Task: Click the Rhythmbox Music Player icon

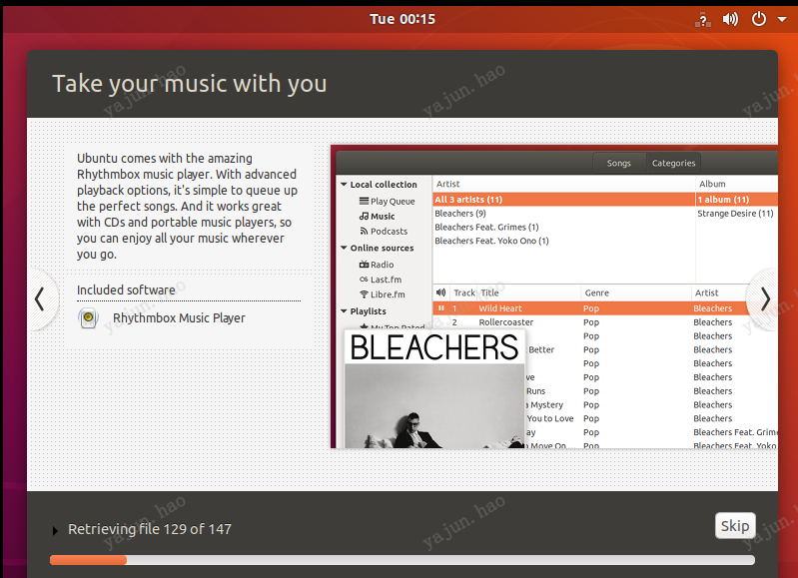Action: pos(88,318)
